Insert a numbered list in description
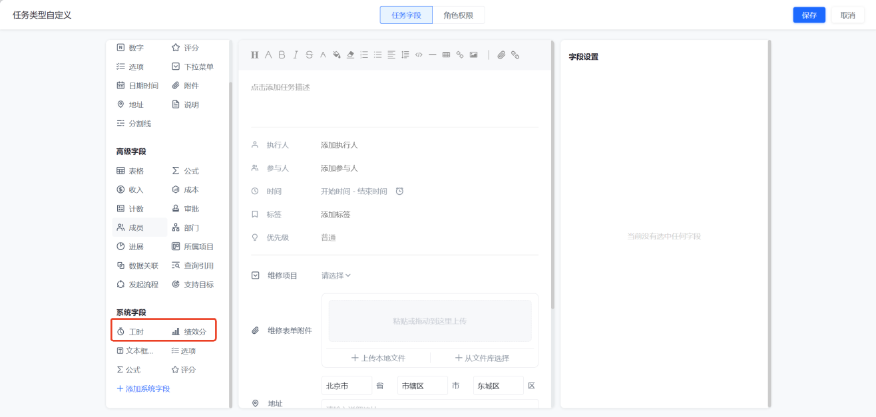876x417 pixels. tap(364, 55)
